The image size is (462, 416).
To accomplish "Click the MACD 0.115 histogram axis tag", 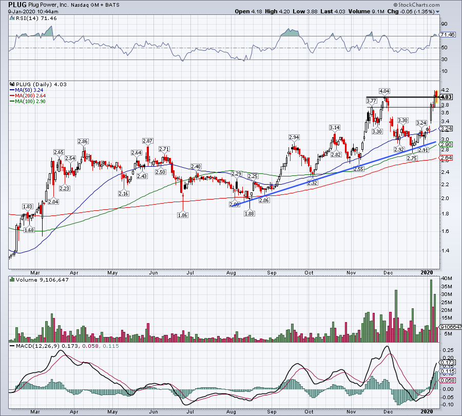I will tap(447, 371).
